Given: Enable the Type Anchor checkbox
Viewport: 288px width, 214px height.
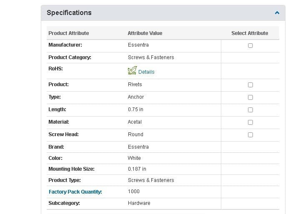Looking at the screenshot, I should (x=250, y=97).
